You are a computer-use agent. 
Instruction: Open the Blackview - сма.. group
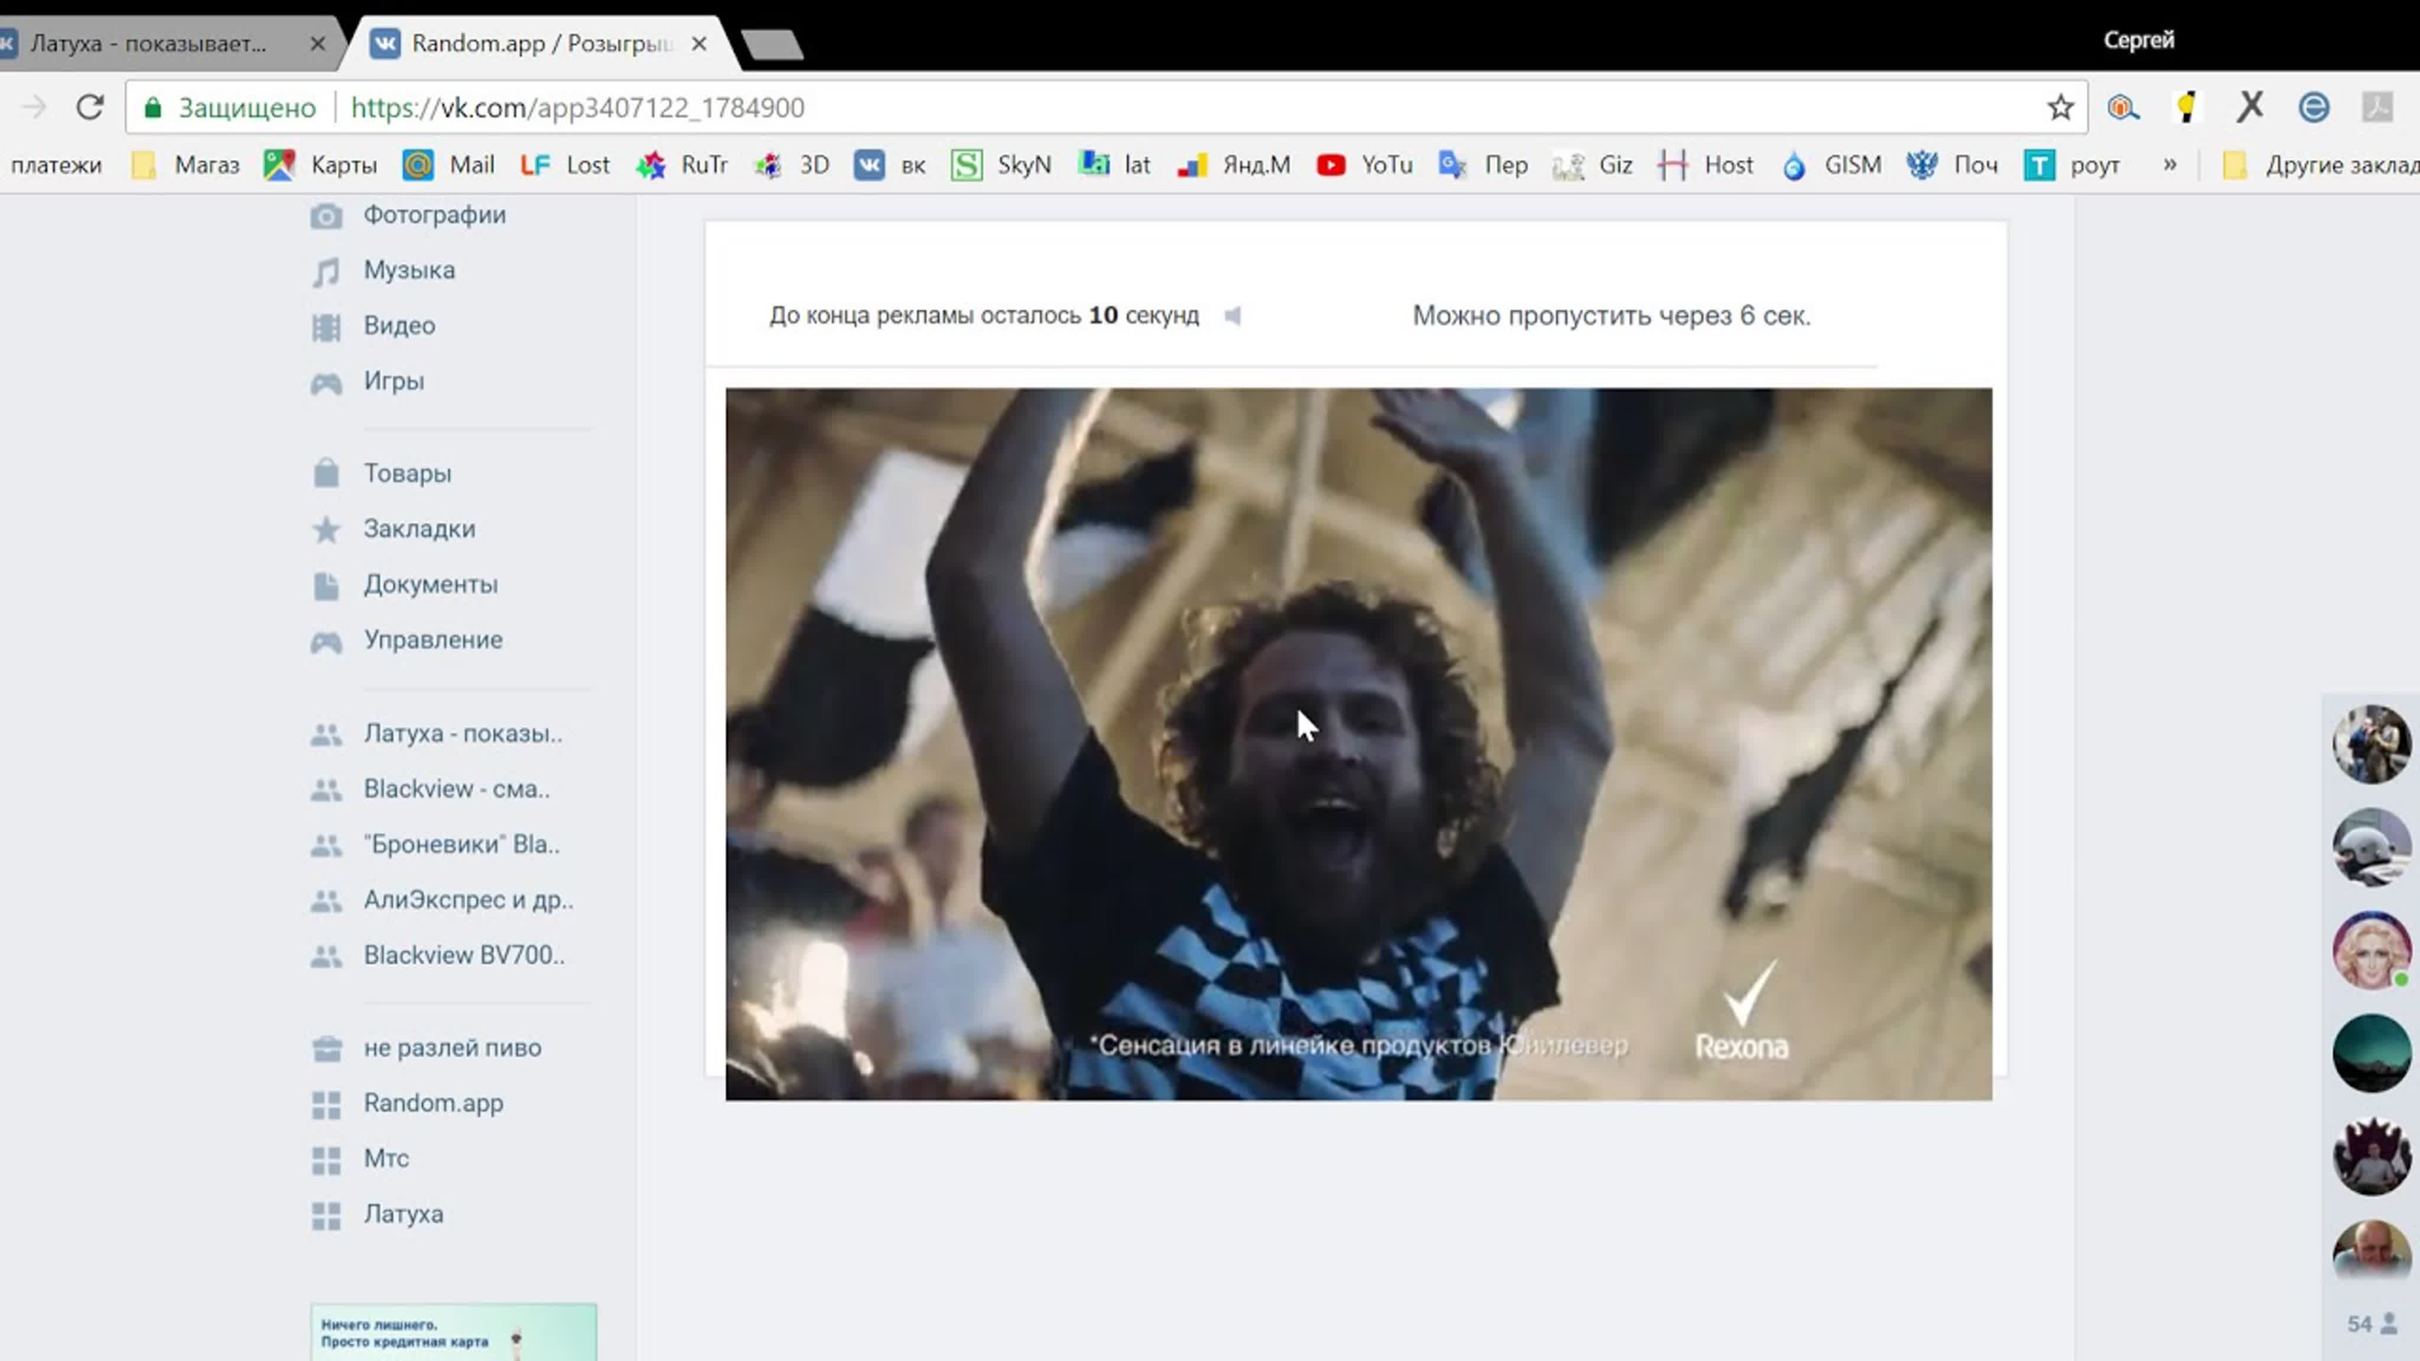click(x=457, y=789)
